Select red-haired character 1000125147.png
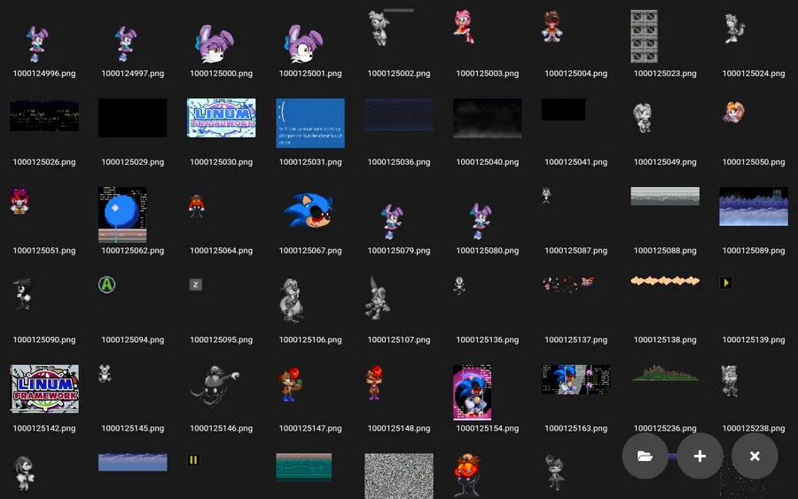 (x=290, y=384)
